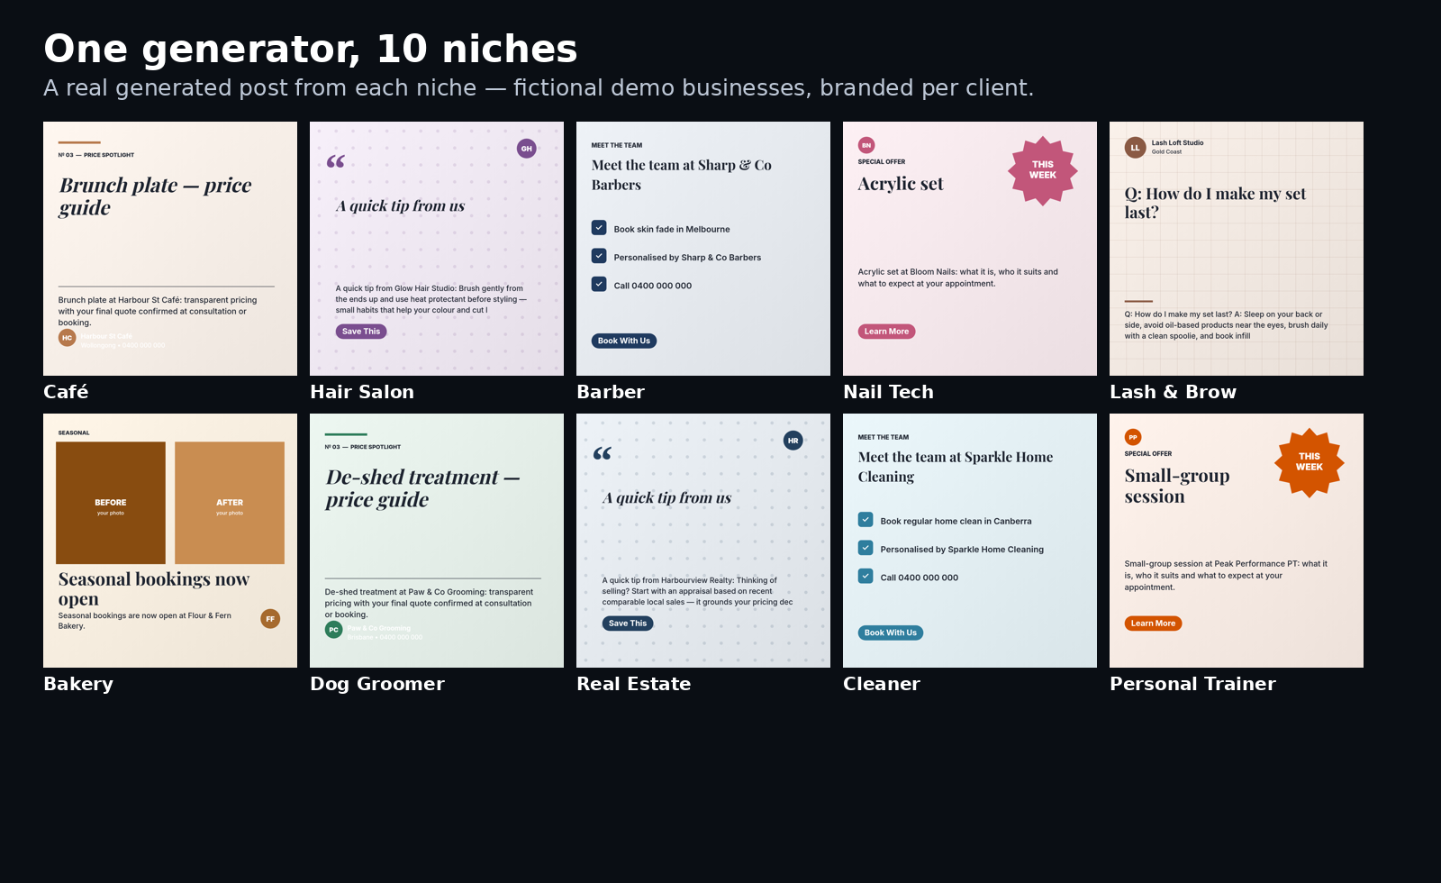This screenshot has height=883, width=1441.
Task: Click the LL avatar on Lash & Brow card
Action: [1135, 147]
